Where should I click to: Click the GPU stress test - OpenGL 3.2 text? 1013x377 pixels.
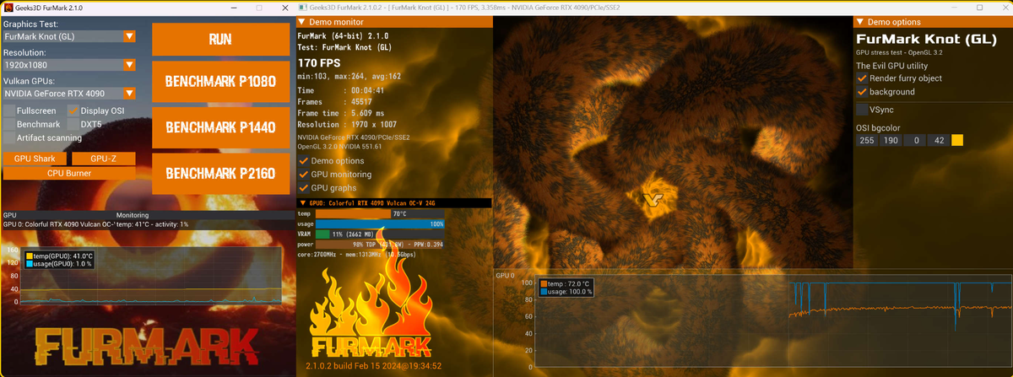tap(899, 52)
